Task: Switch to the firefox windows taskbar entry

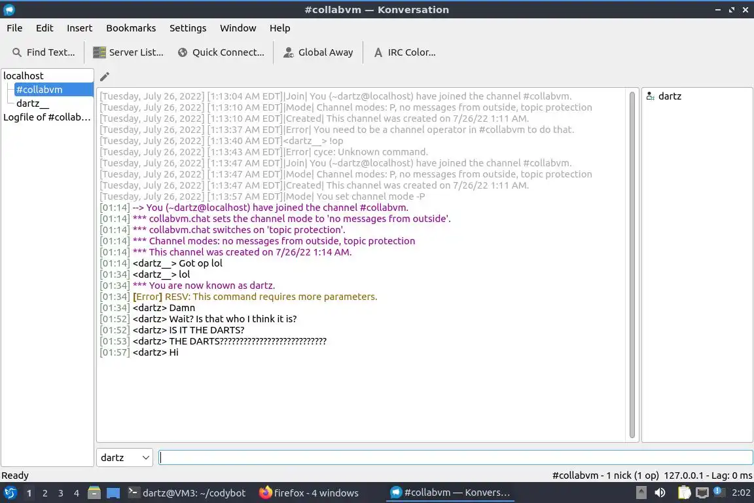Action: 309,493
